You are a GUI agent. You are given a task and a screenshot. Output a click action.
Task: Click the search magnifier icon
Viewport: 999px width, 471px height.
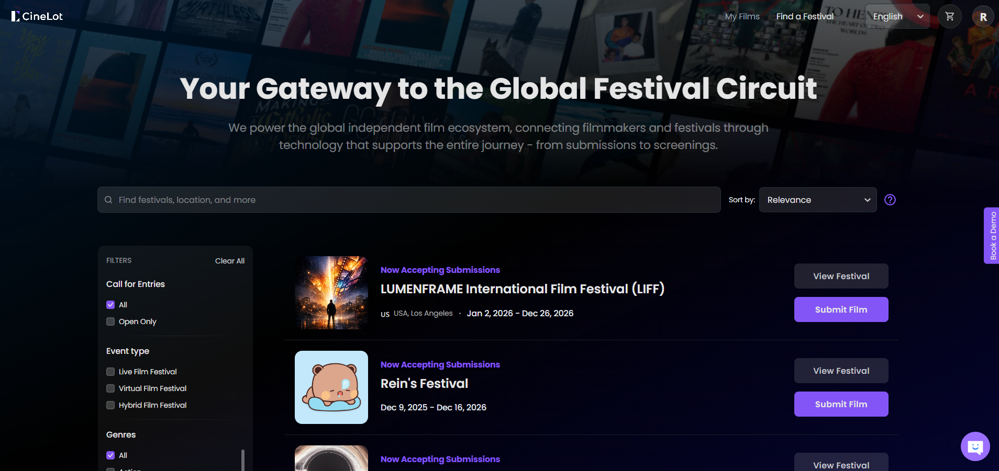(x=108, y=200)
